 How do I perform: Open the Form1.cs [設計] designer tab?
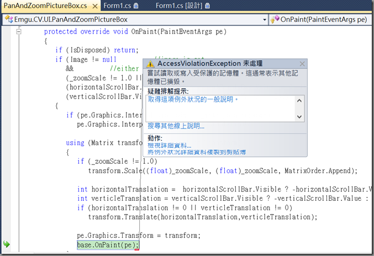[x=179, y=6]
